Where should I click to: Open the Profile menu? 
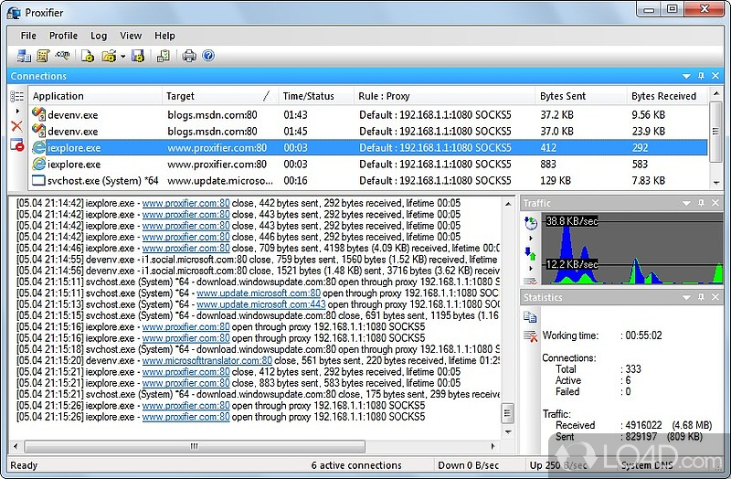(63, 36)
